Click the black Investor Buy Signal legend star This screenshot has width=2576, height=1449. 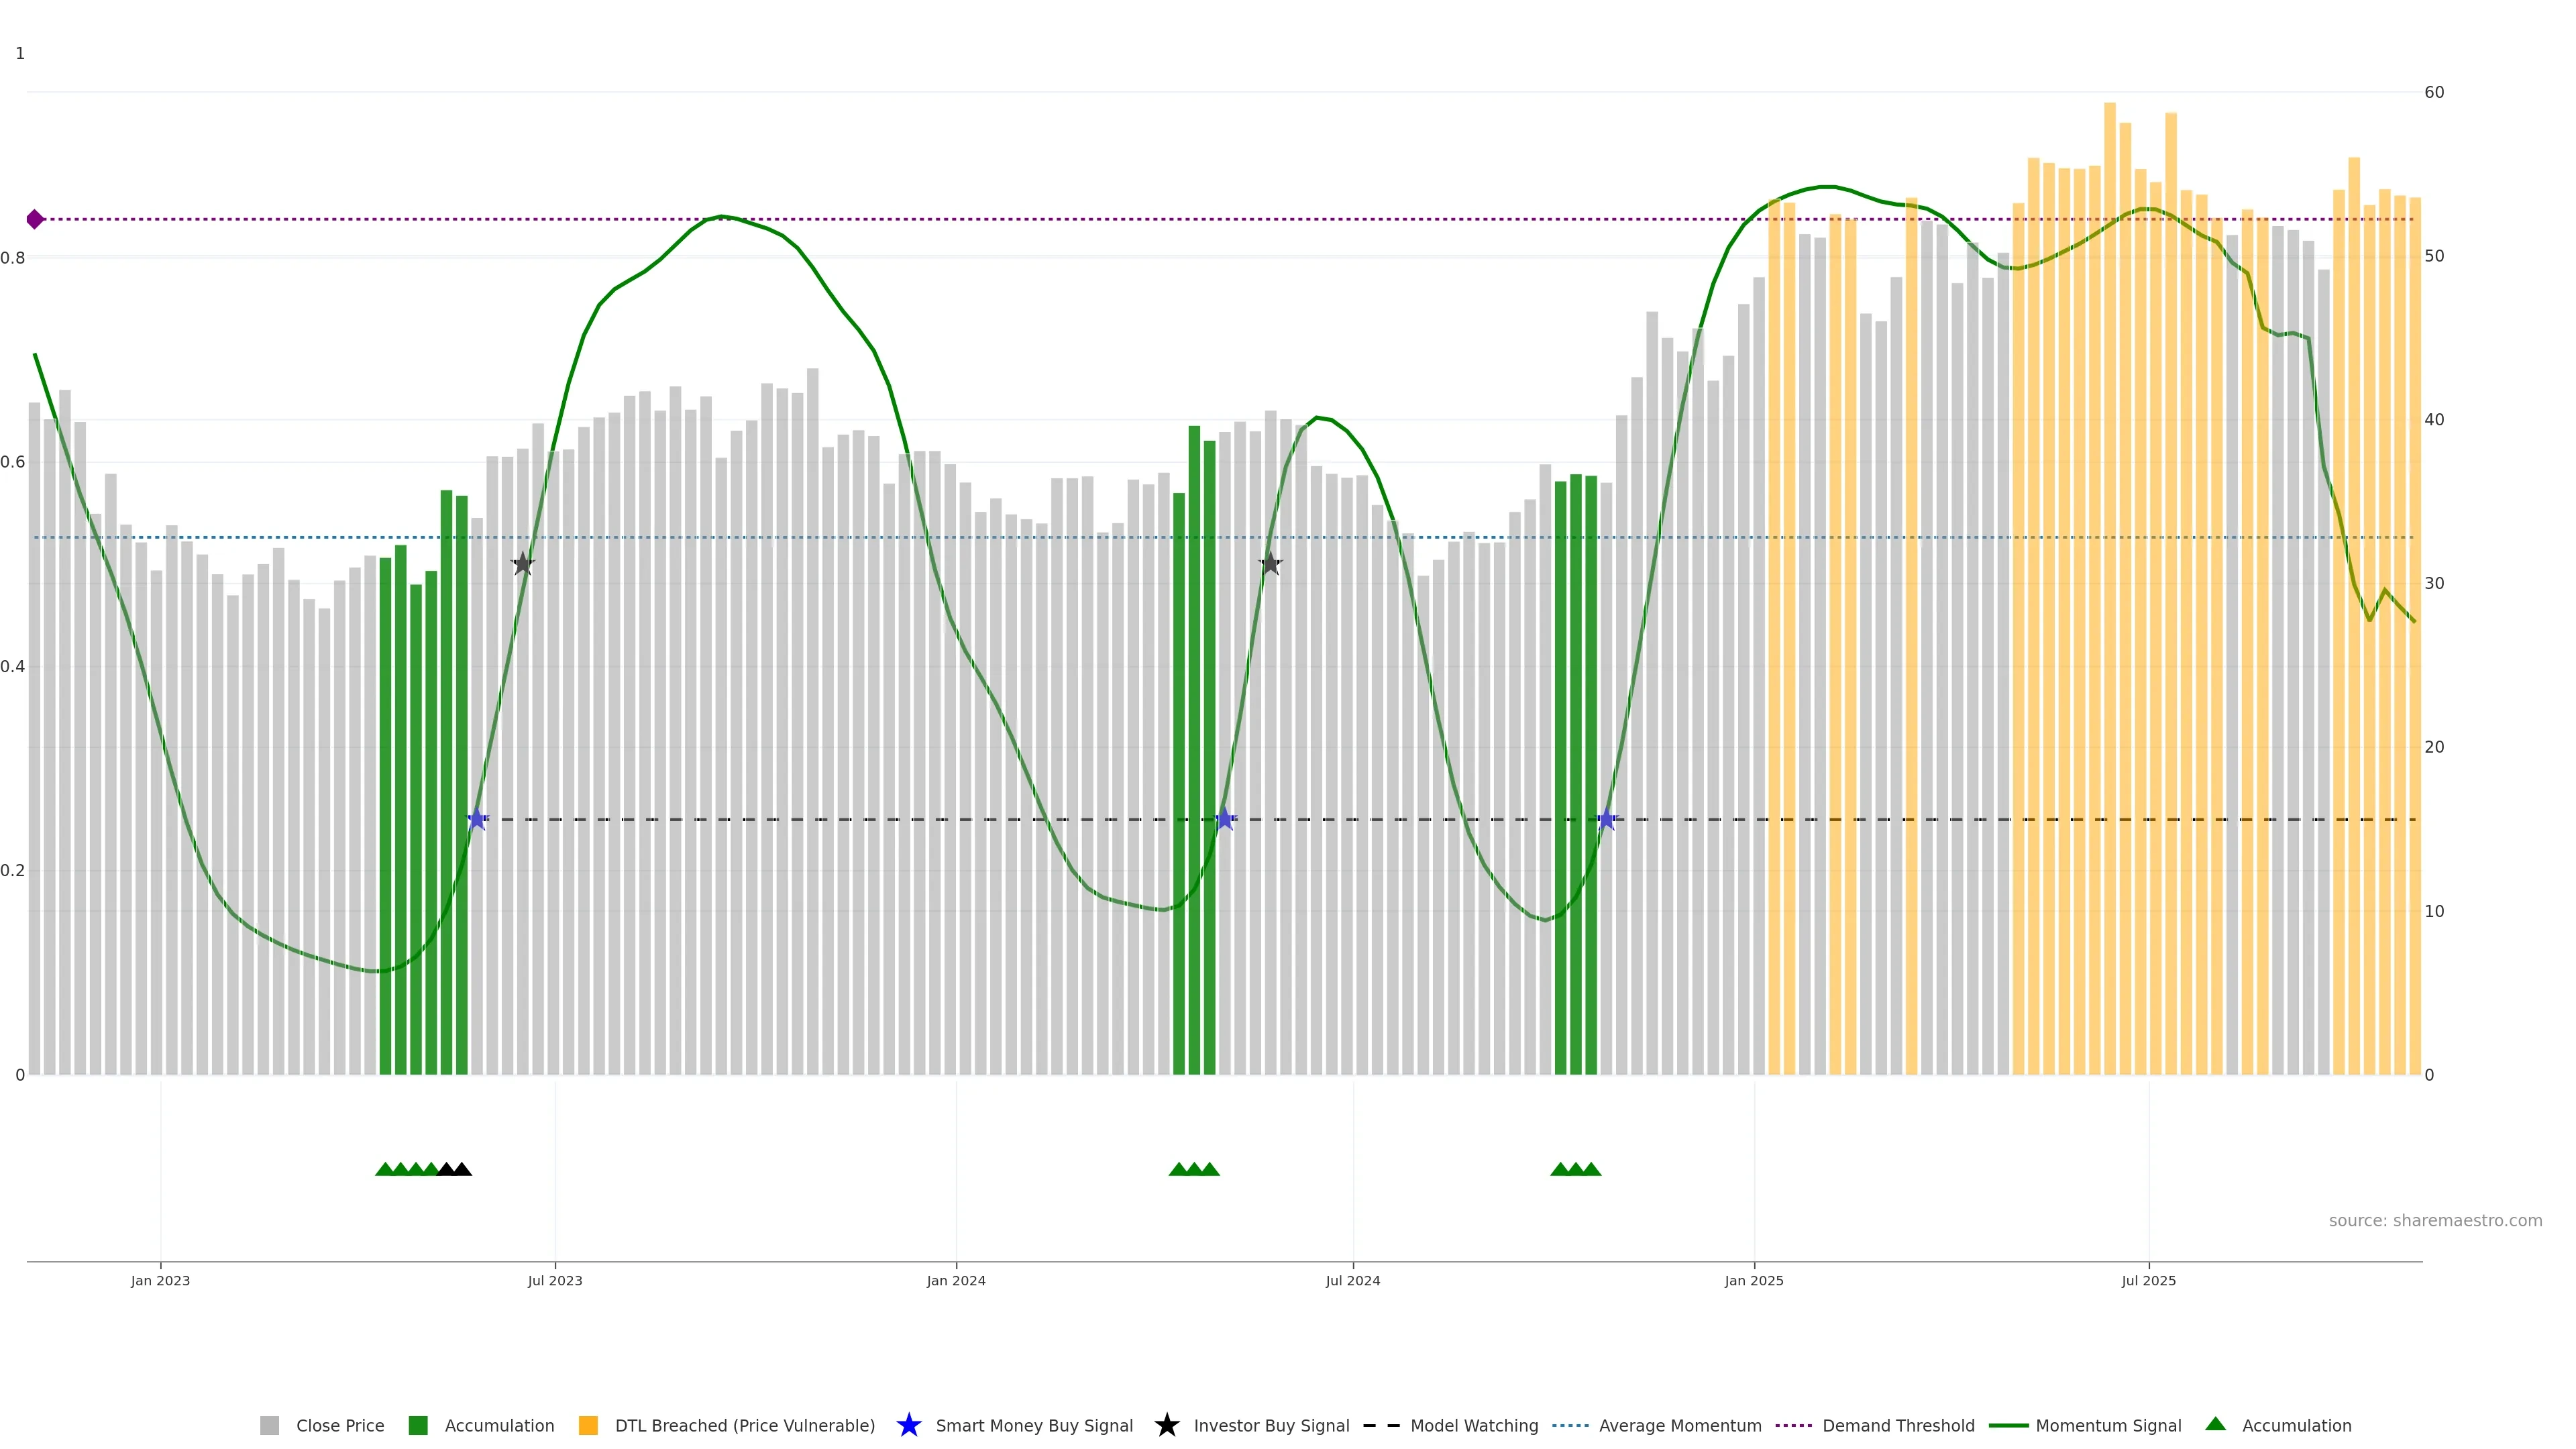(1167, 1425)
